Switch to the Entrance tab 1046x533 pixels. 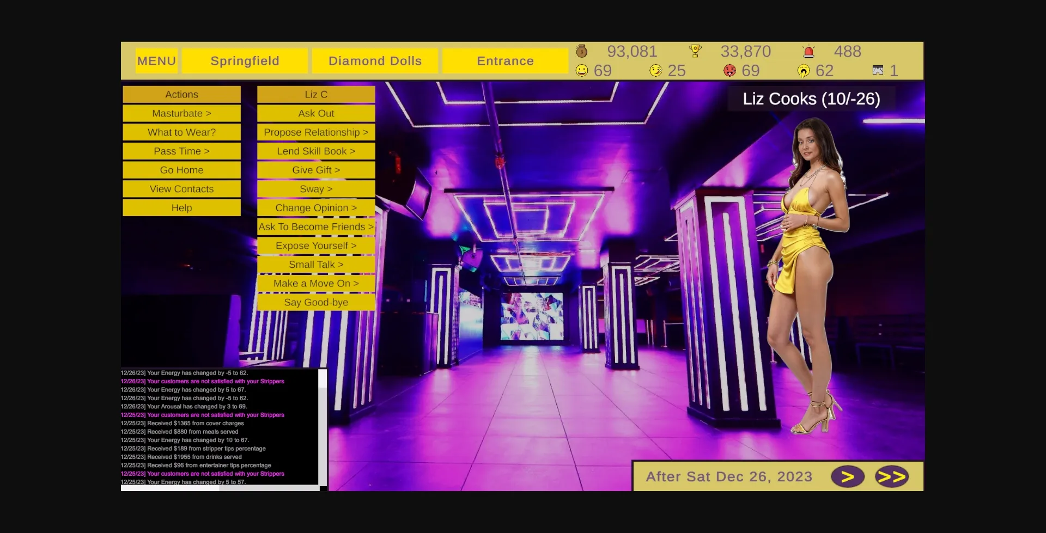pyautogui.click(x=504, y=60)
